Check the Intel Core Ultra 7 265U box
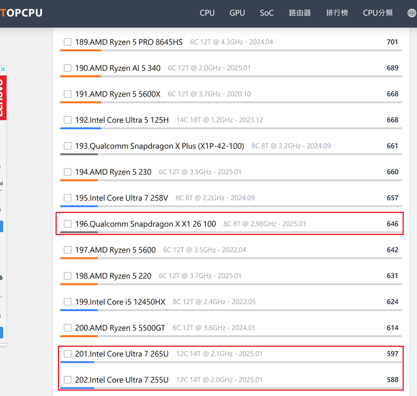 click(67, 354)
